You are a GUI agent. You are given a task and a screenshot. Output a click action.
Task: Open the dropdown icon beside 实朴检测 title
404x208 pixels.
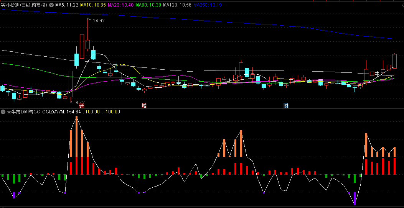(x=51, y=5)
